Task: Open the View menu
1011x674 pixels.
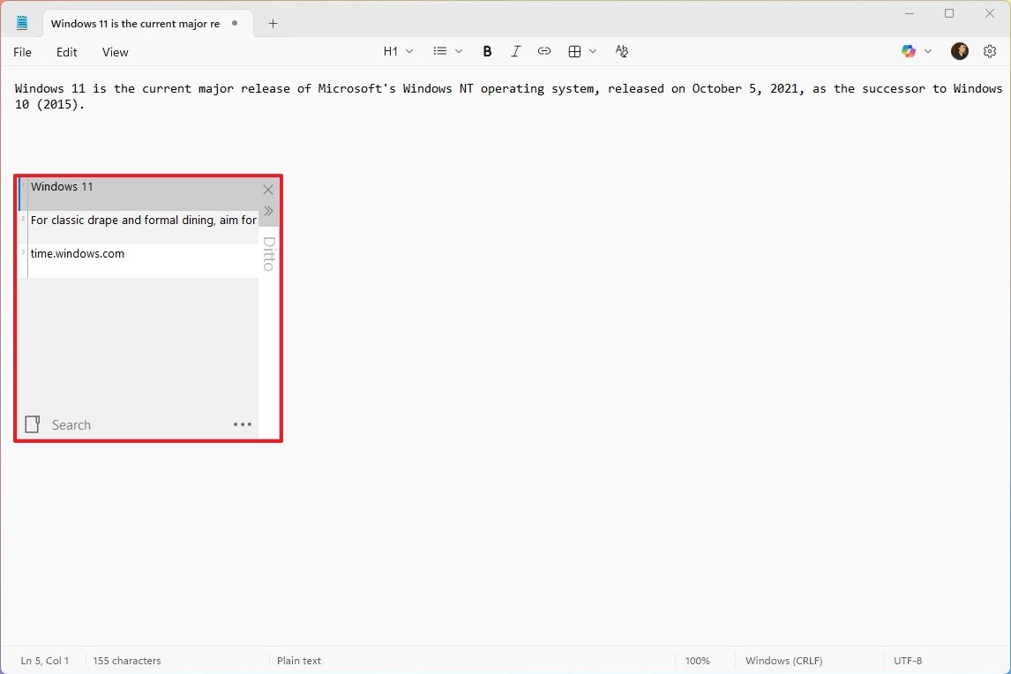Action: point(115,52)
